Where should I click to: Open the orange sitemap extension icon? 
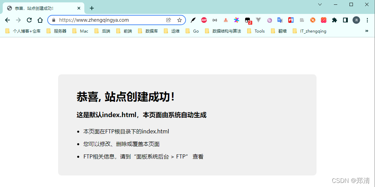(x=225, y=20)
